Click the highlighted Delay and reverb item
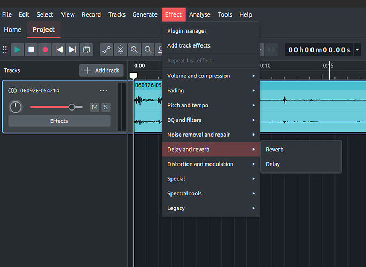This screenshot has height=267, width=366. [x=211, y=149]
